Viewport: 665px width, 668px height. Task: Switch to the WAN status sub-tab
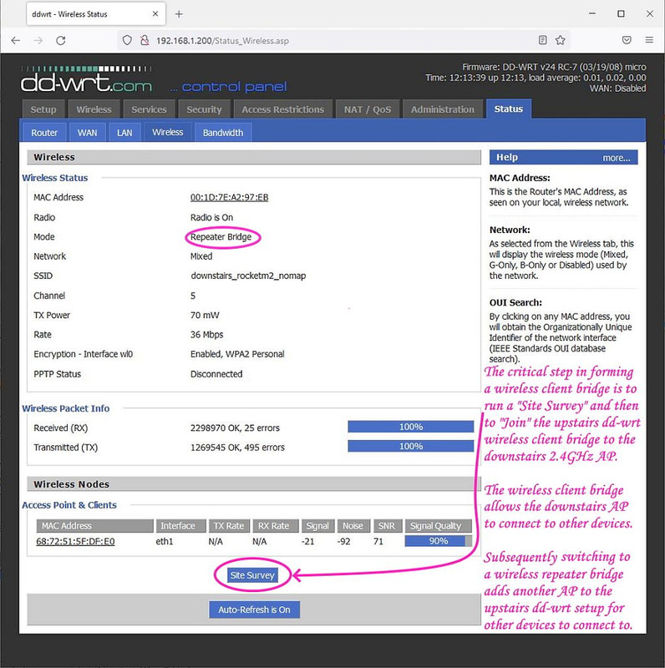coord(88,133)
